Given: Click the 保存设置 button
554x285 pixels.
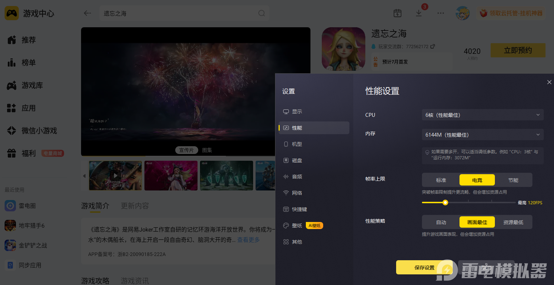Looking at the screenshot, I should pos(424,267).
